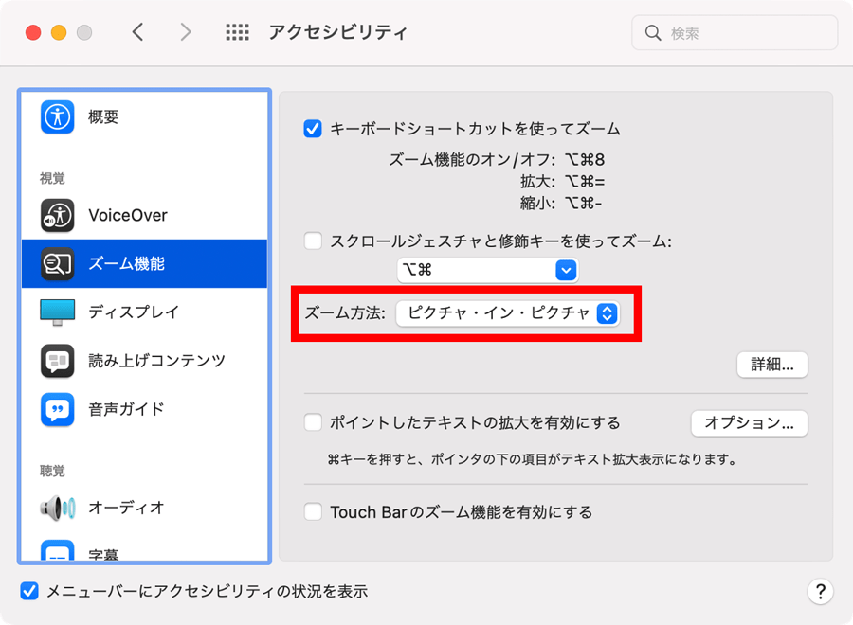Select 音声ガイド in the sidebar
This screenshot has height=625, width=853.
click(x=144, y=409)
